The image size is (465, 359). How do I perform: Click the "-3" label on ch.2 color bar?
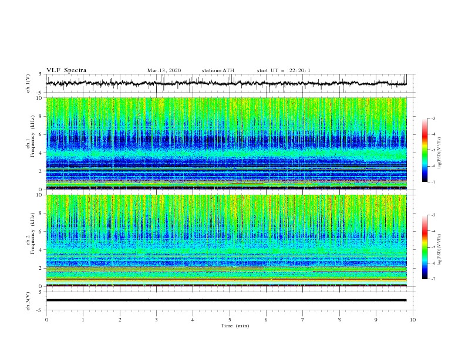(433, 215)
